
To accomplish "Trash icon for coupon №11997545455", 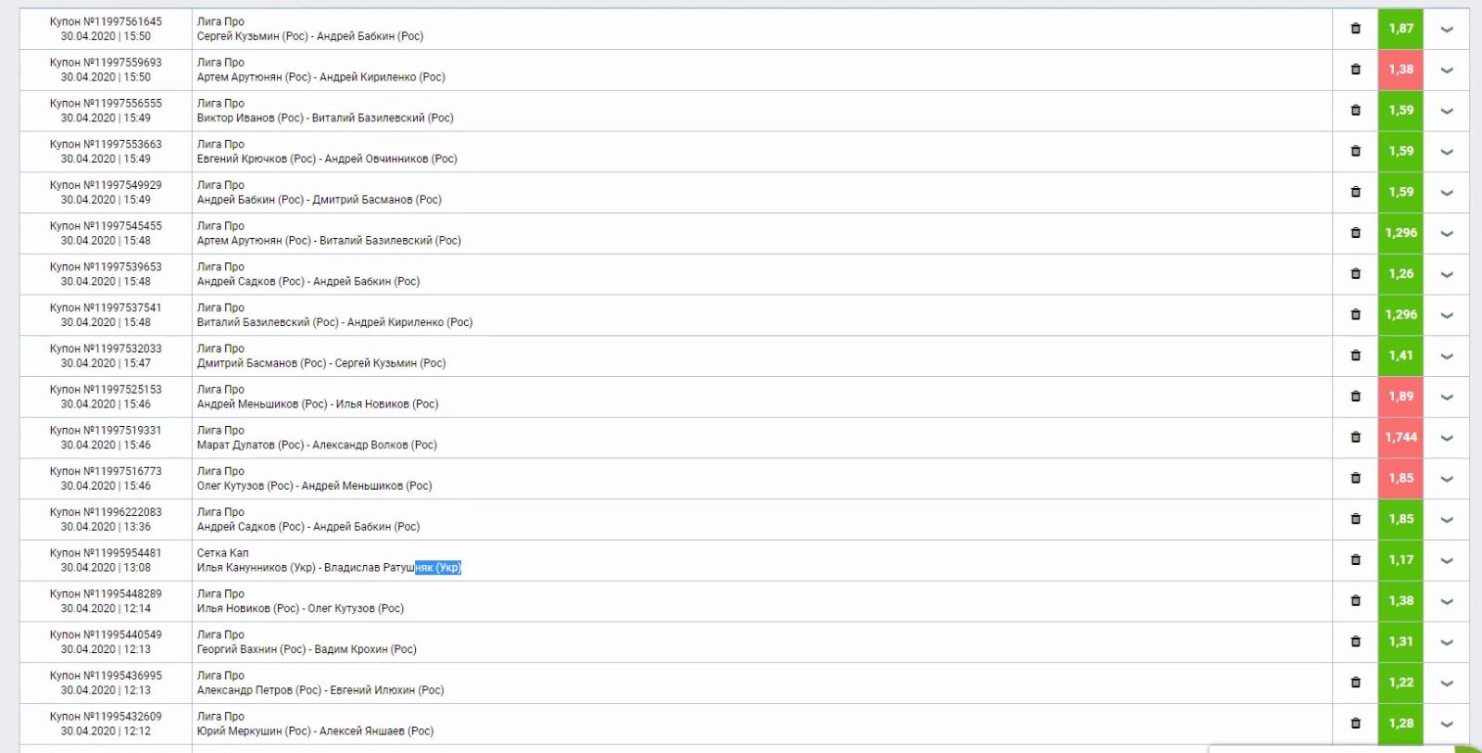I will (1355, 232).
